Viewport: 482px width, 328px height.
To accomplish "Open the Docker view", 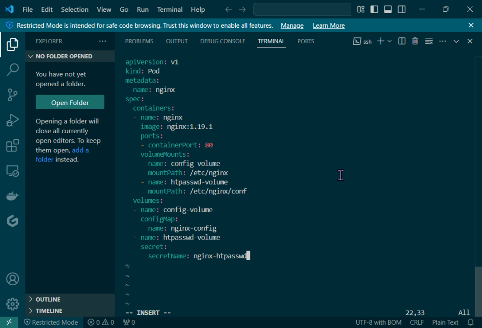I will point(13,196).
